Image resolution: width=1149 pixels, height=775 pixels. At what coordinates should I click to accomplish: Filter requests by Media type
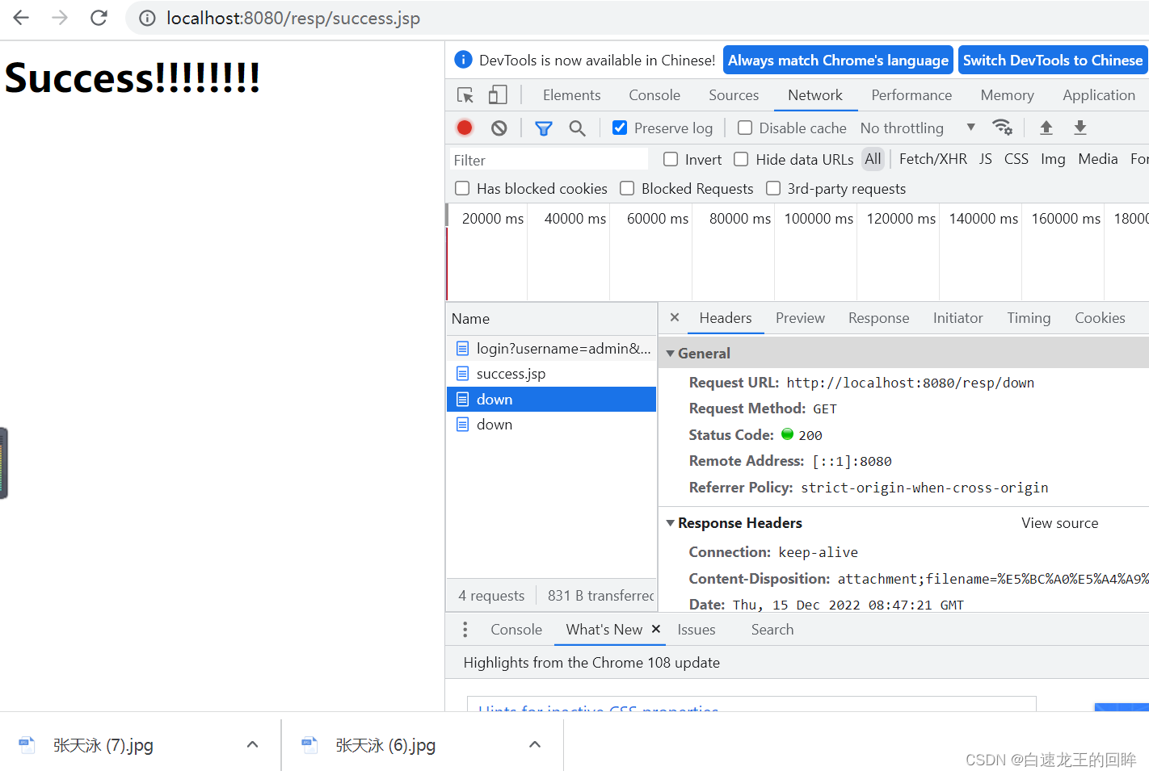tap(1097, 159)
